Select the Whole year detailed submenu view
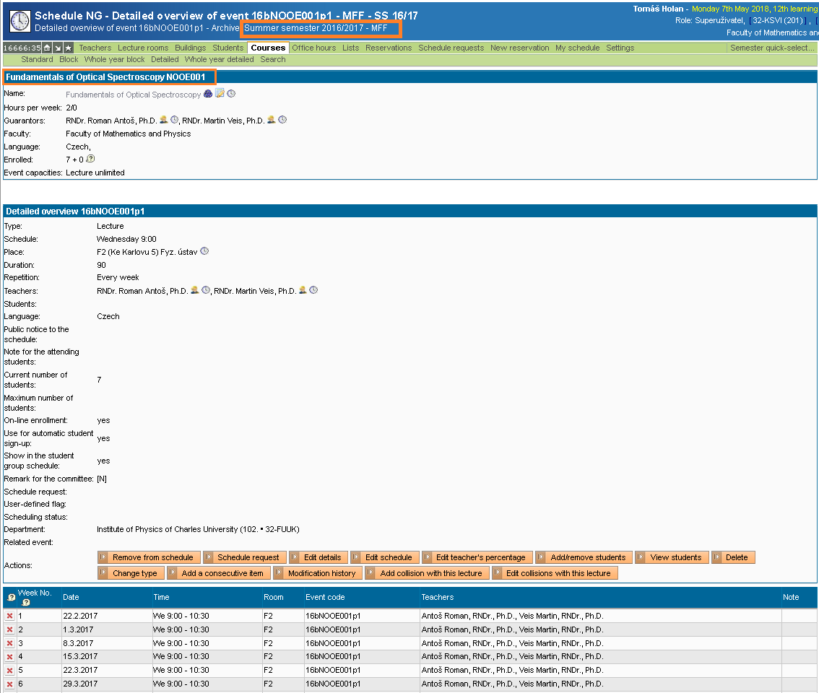This screenshot has height=693, width=819. [x=219, y=59]
